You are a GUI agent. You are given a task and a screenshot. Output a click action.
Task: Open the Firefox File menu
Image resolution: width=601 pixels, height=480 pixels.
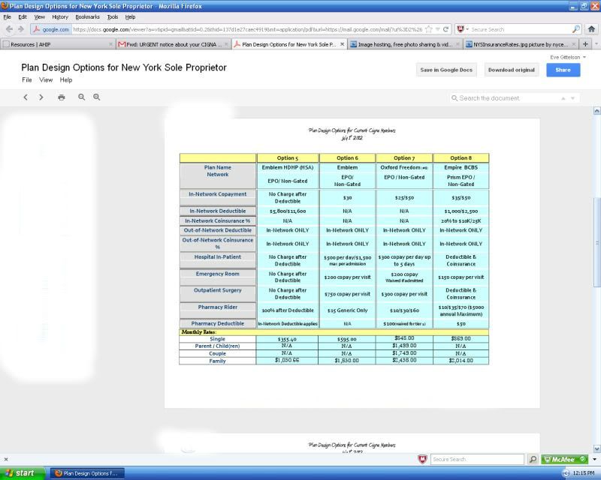tap(8, 16)
